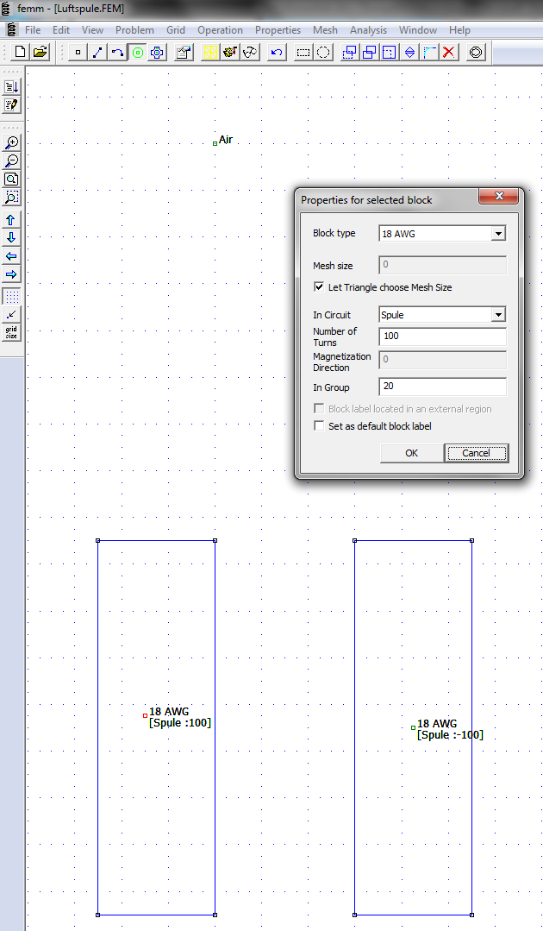Switch to operate on groups mode
This screenshot has height=931, width=543.
click(x=157, y=53)
